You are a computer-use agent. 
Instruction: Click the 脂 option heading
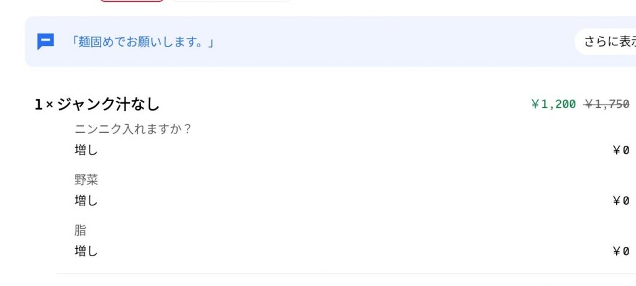81,231
